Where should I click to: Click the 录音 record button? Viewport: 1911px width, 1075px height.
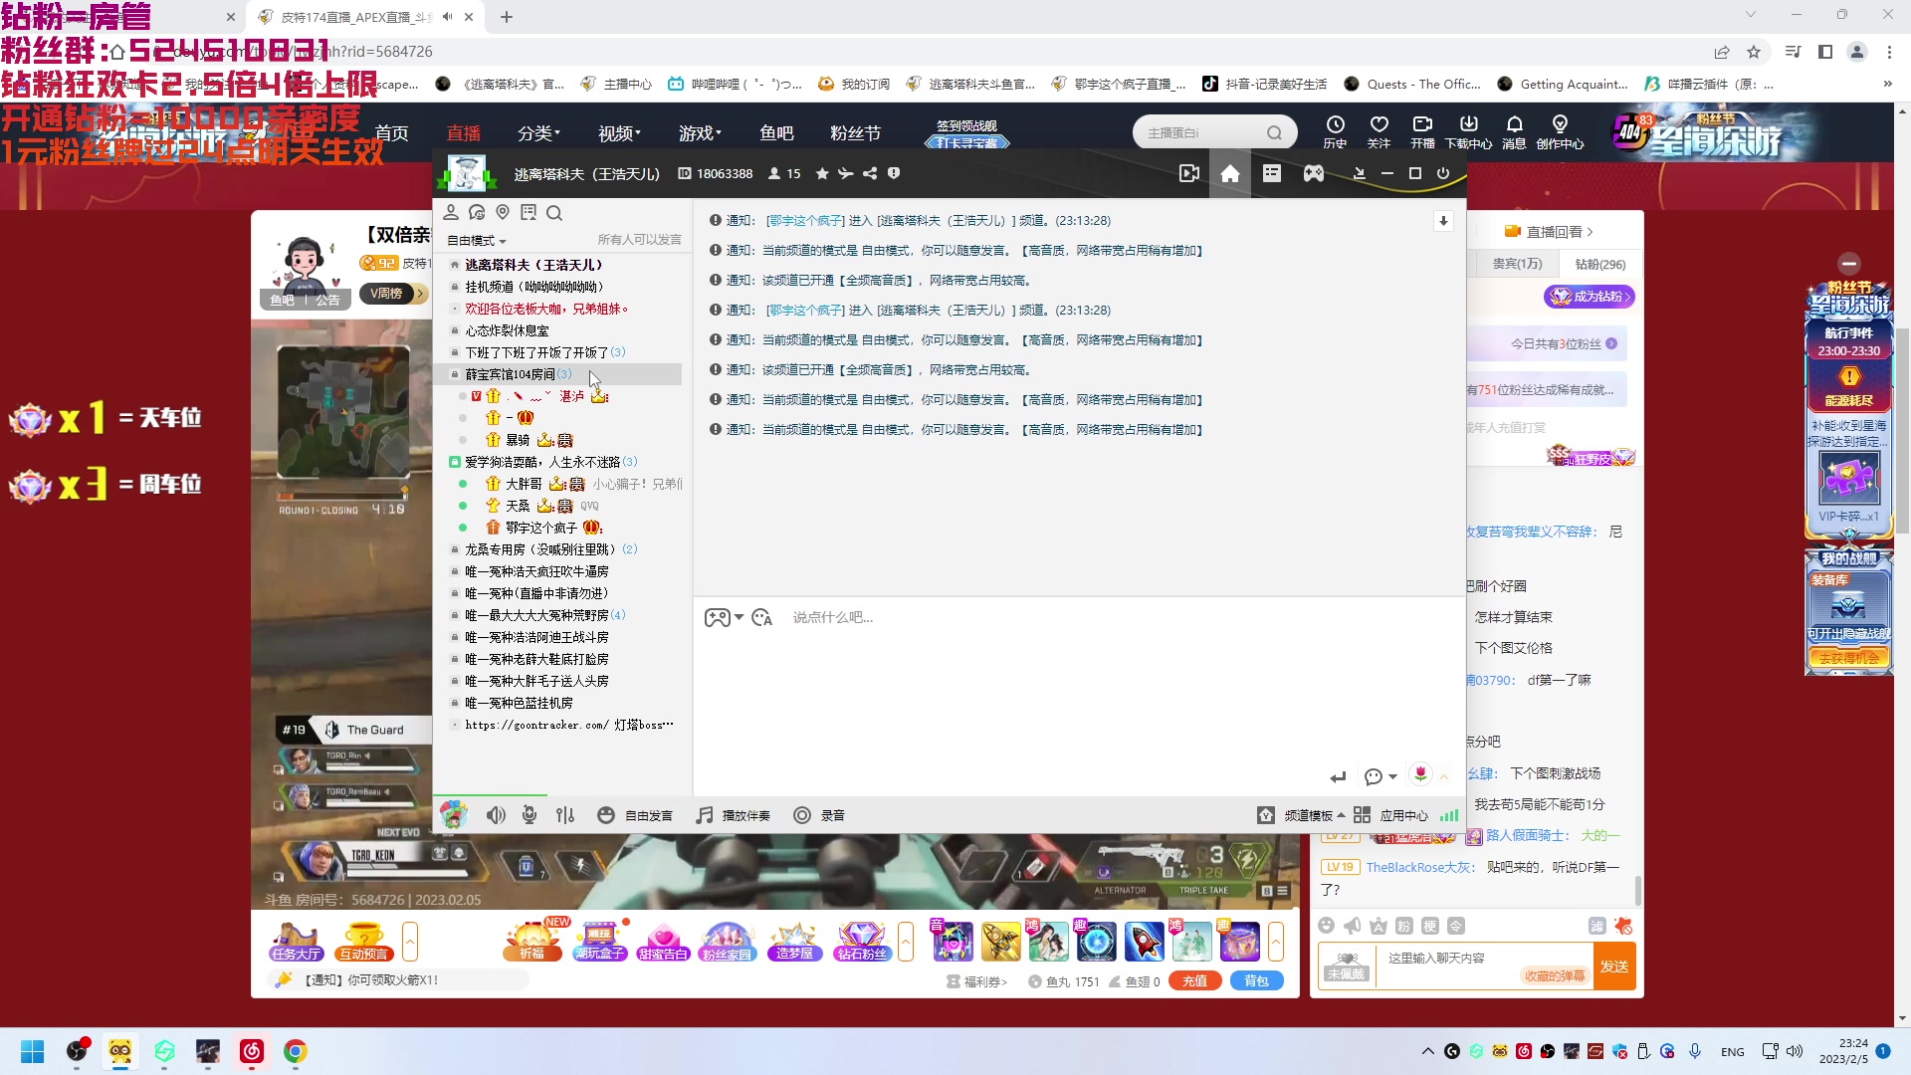click(819, 815)
